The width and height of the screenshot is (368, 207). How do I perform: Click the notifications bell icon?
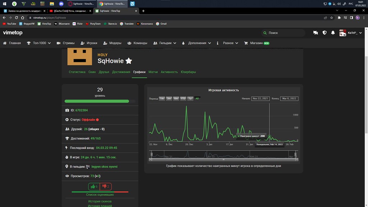coord(333,33)
